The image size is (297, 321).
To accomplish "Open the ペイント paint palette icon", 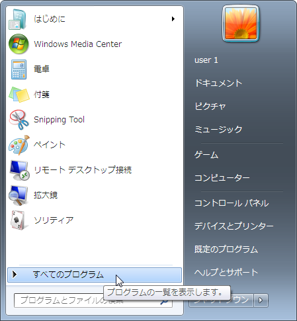I will (x=19, y=145).
